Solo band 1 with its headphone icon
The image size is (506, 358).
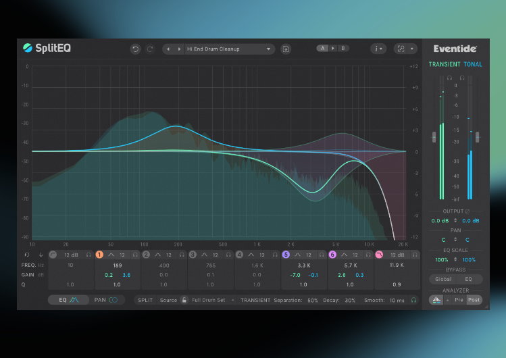[135, 255]
